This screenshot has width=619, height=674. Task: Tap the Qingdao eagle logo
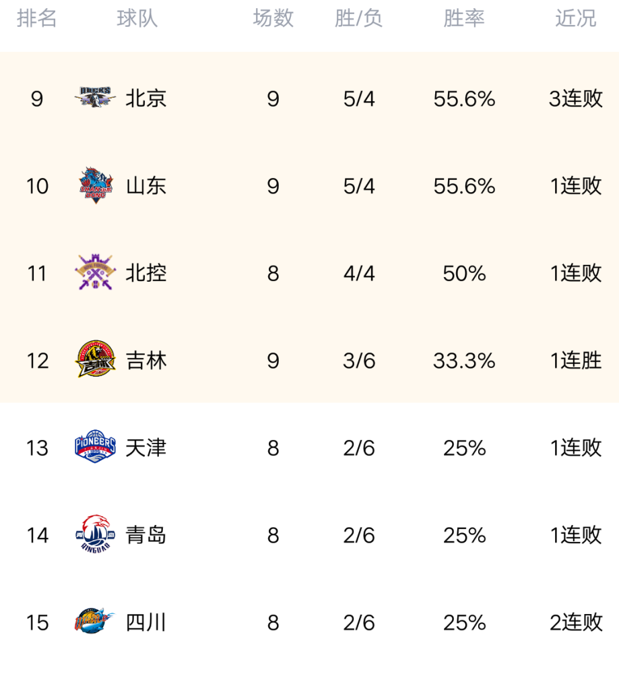(x=96, y=534)
